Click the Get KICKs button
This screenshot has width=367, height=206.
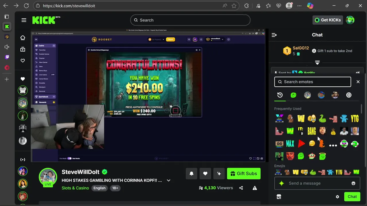(x=328, y=20)
